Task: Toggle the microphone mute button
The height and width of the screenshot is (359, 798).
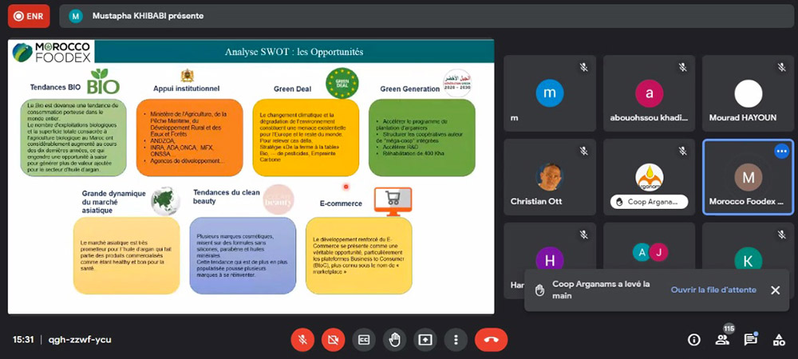Action: (302, 339)
